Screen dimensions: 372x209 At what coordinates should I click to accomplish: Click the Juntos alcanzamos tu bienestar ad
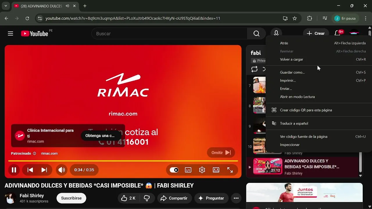click(x=304, y=192)
